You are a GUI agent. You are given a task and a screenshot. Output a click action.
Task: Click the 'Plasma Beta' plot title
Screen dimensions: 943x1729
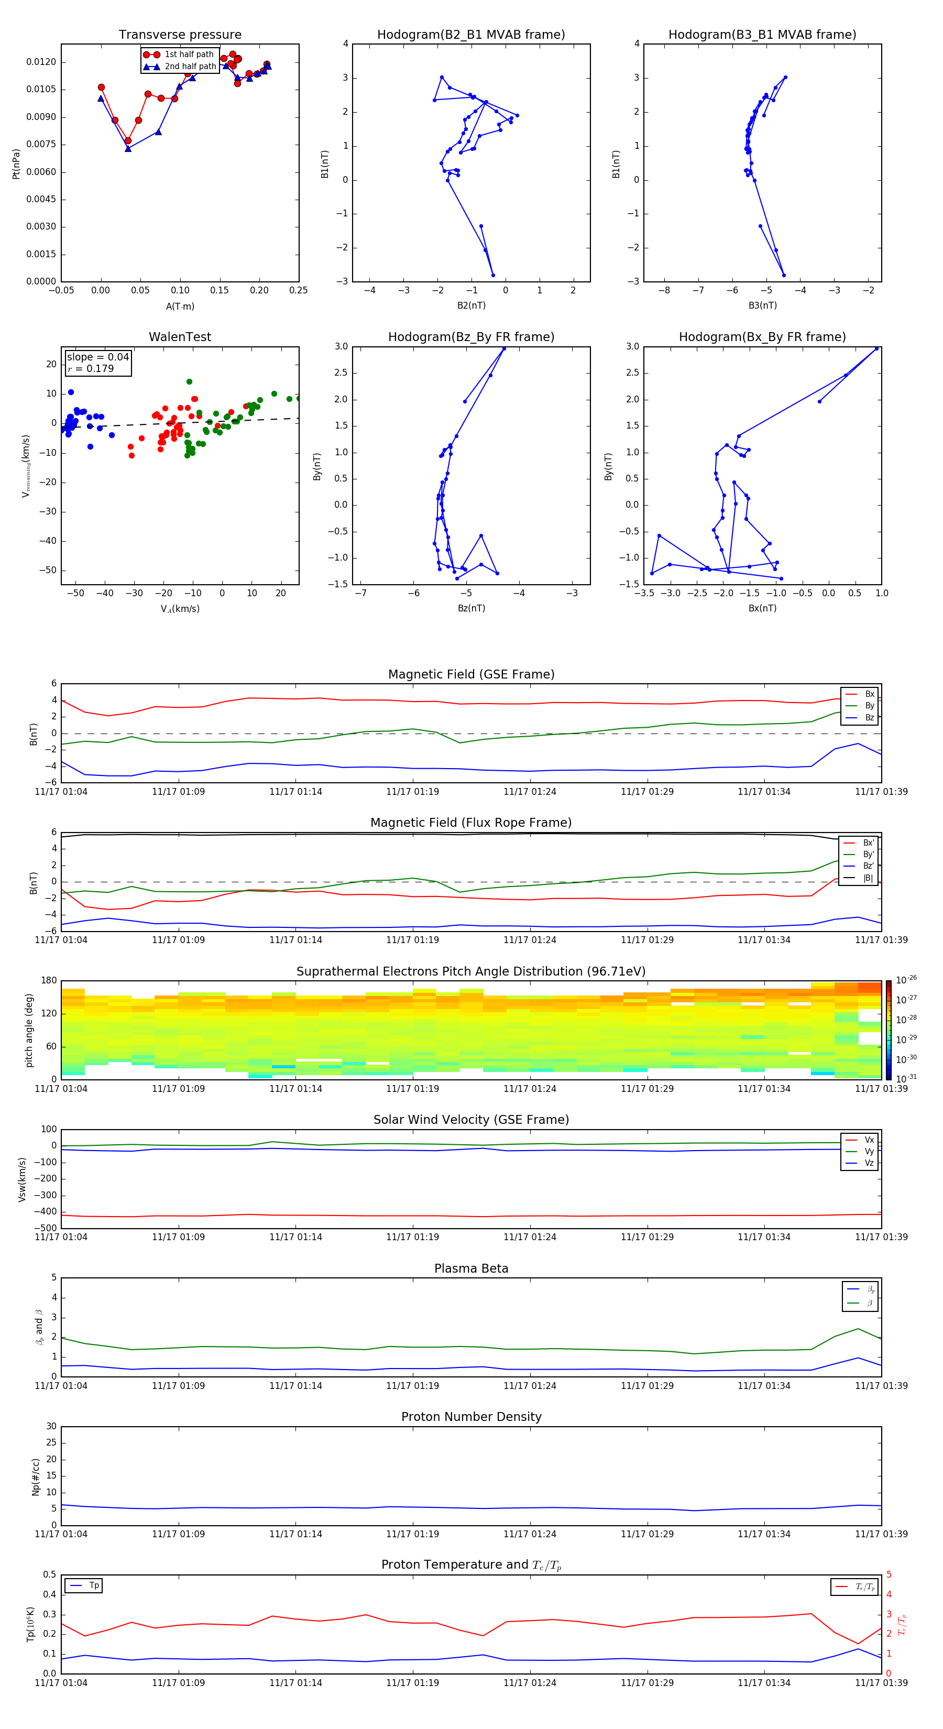(x=471, y=1268)
